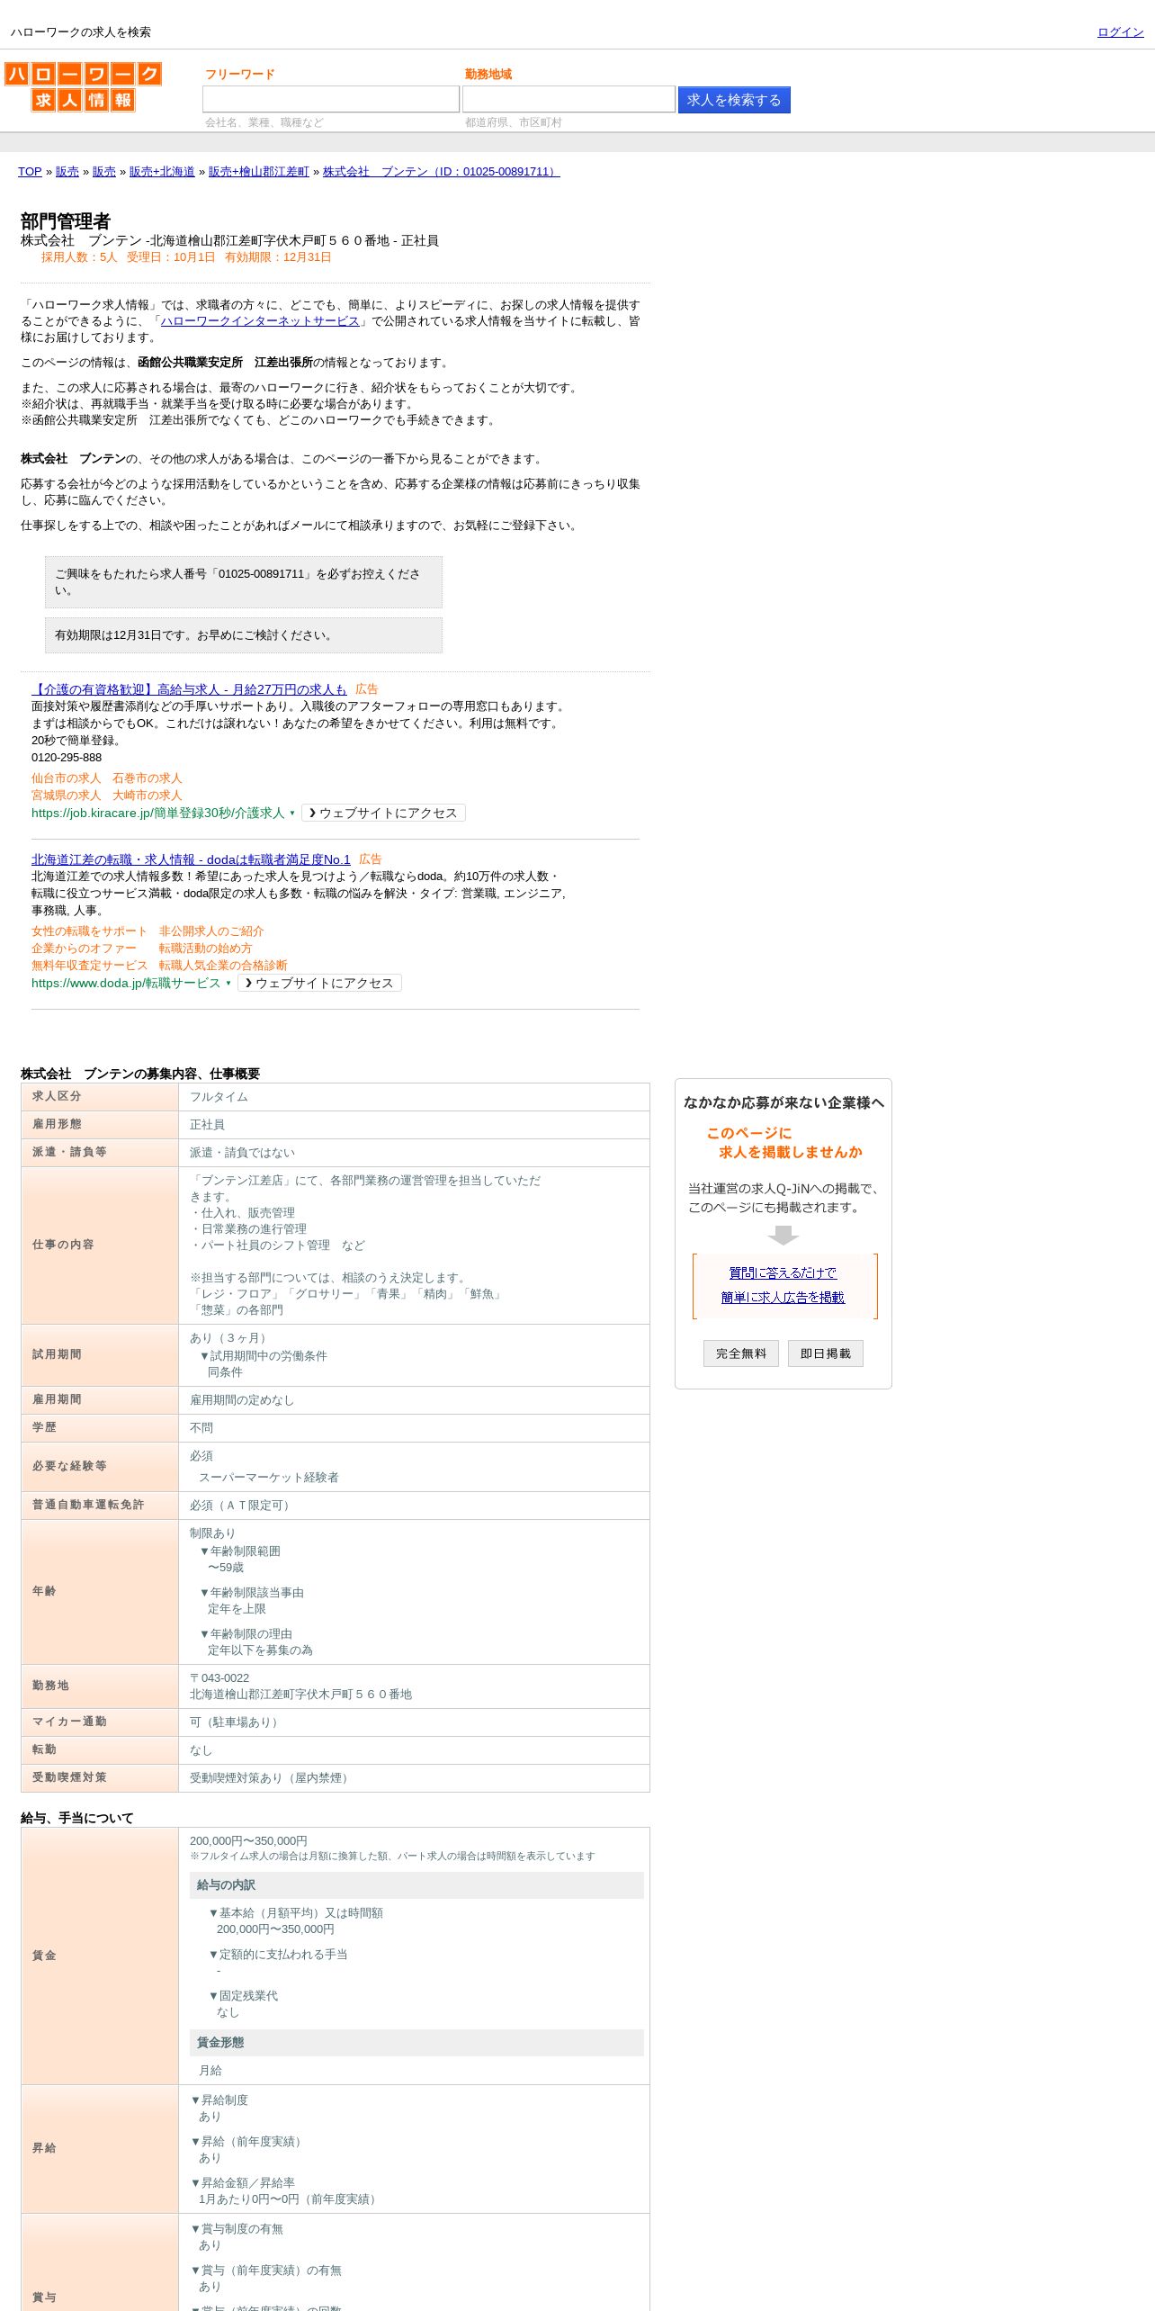Click the スーパーマーケット経験者 text
Screen dimensions: 1155x2311
269,1478
